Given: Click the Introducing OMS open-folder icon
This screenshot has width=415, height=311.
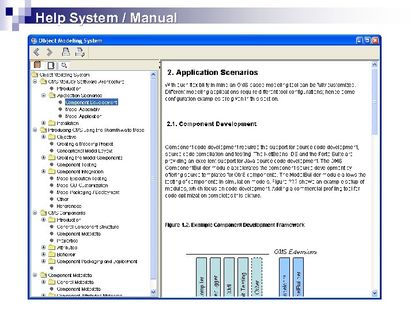Looking at the screenshot, I should pyautogui.click(x=43, y=130).
